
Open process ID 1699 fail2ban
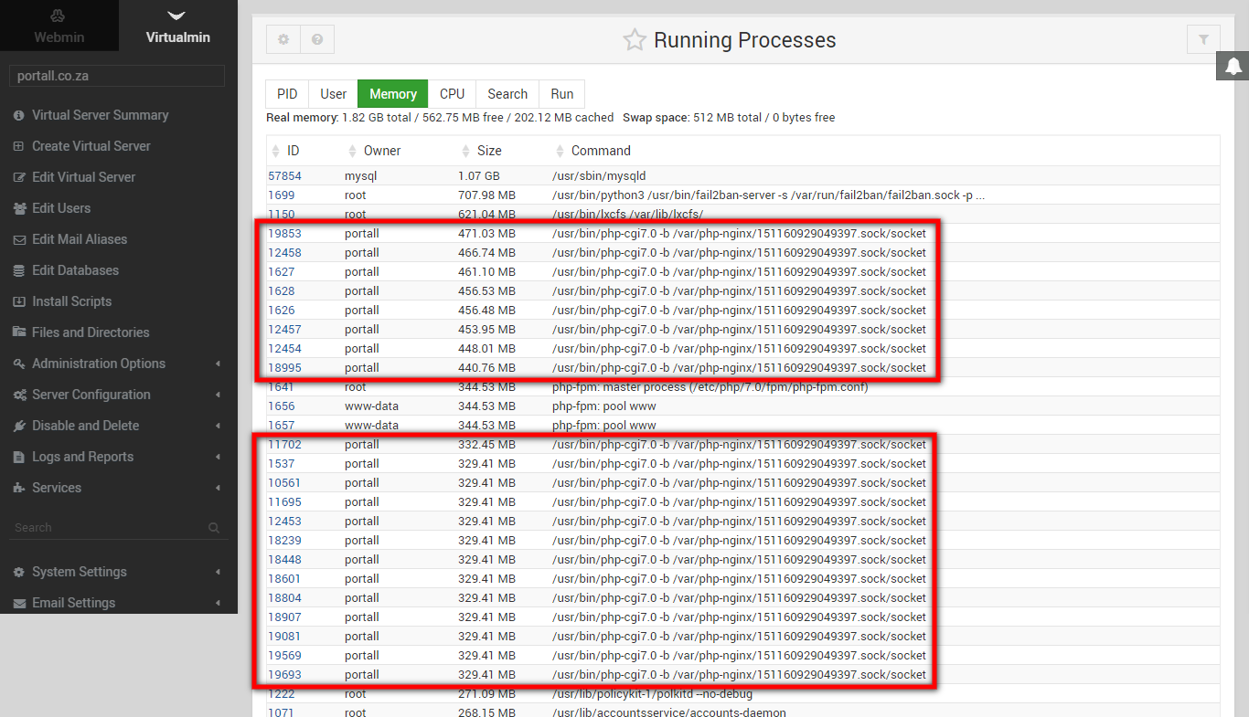click(x=281, y=195)
